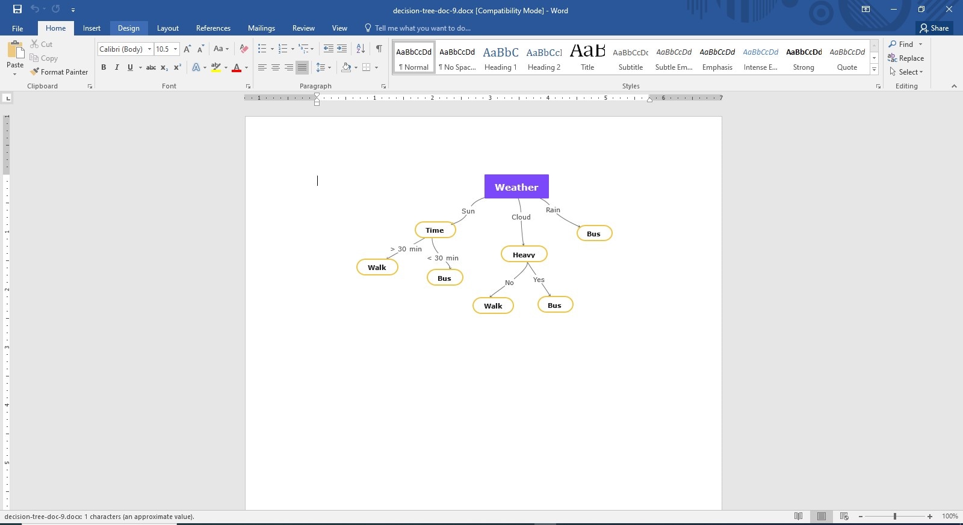This screenshot has width=963, height=525.
Task: Expand the bullet list options
Action: [x=272, y=49]
